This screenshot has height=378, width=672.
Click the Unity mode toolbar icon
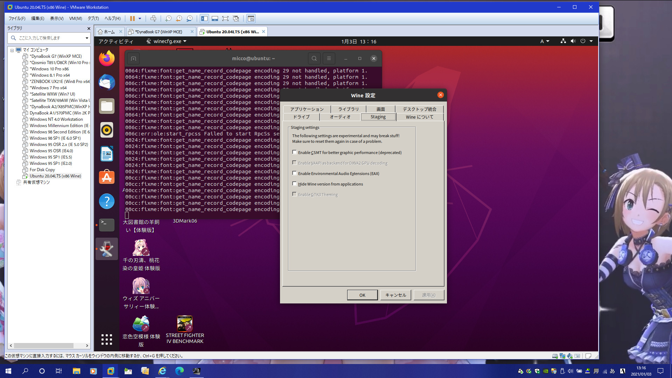pos(236,19)
